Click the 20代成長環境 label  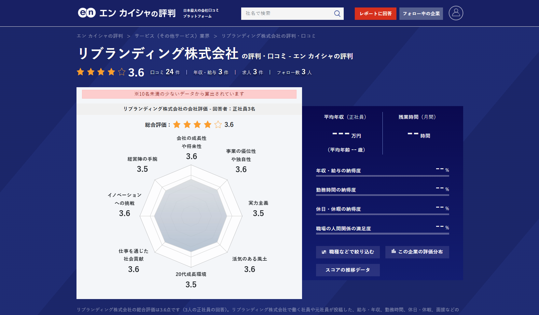click(191, 274)
